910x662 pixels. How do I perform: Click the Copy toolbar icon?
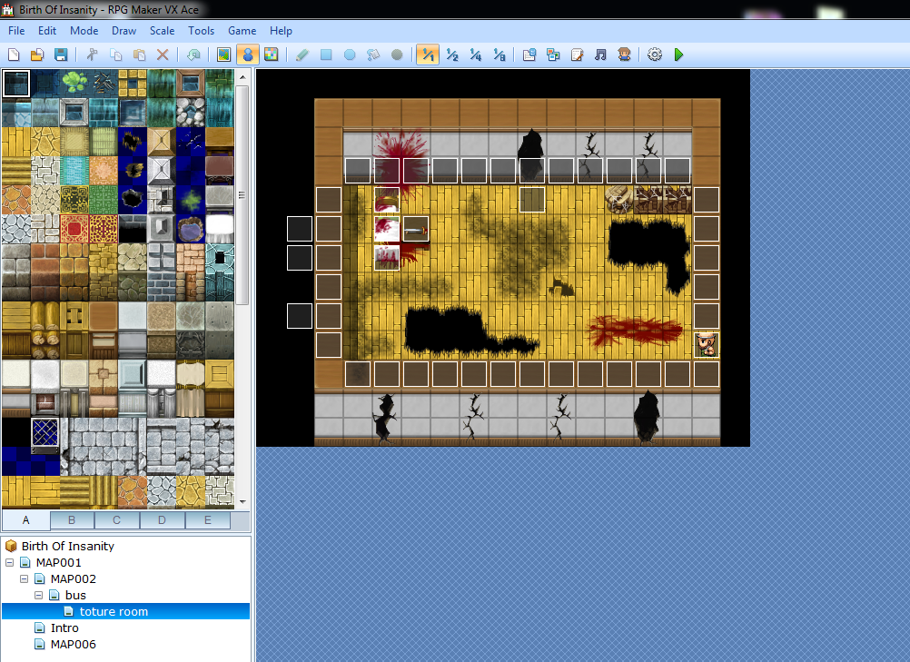115,54
